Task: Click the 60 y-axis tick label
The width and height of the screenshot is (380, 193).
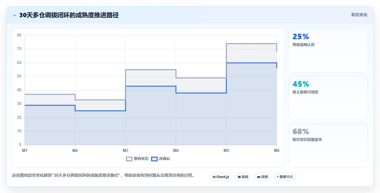Action: (x=19, y=63)
